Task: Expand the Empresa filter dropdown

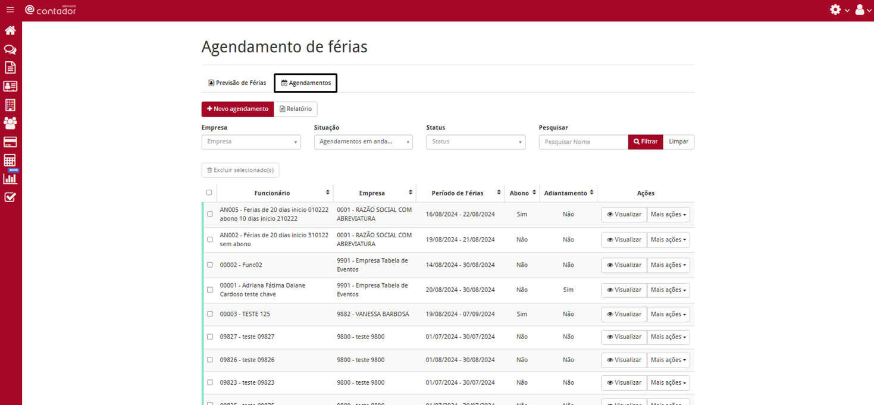Action: pos(250,142)
